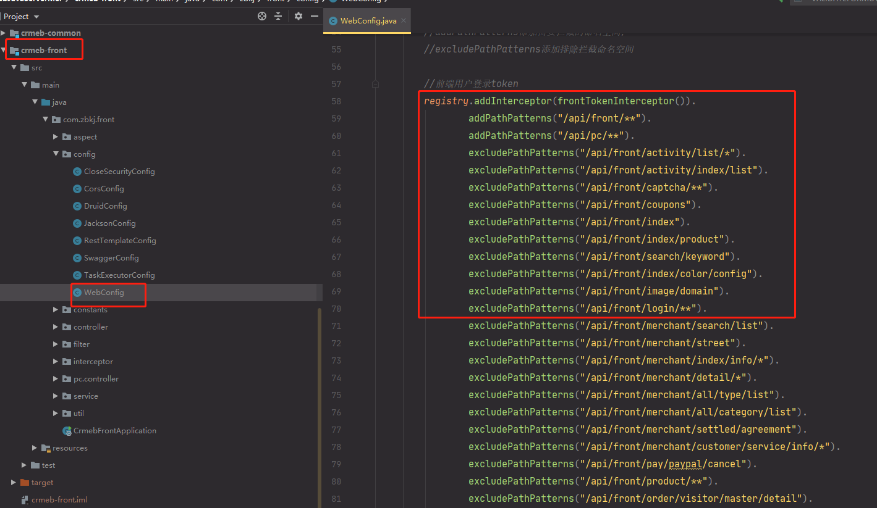Click the crmeb-front module folder icon

[x=14, y=50]
